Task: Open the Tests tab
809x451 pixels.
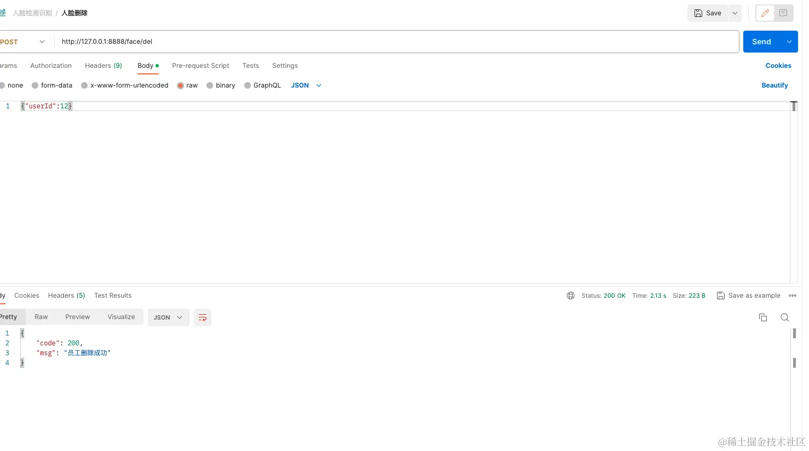Action: pyautogui.click(x=251, y=66)
